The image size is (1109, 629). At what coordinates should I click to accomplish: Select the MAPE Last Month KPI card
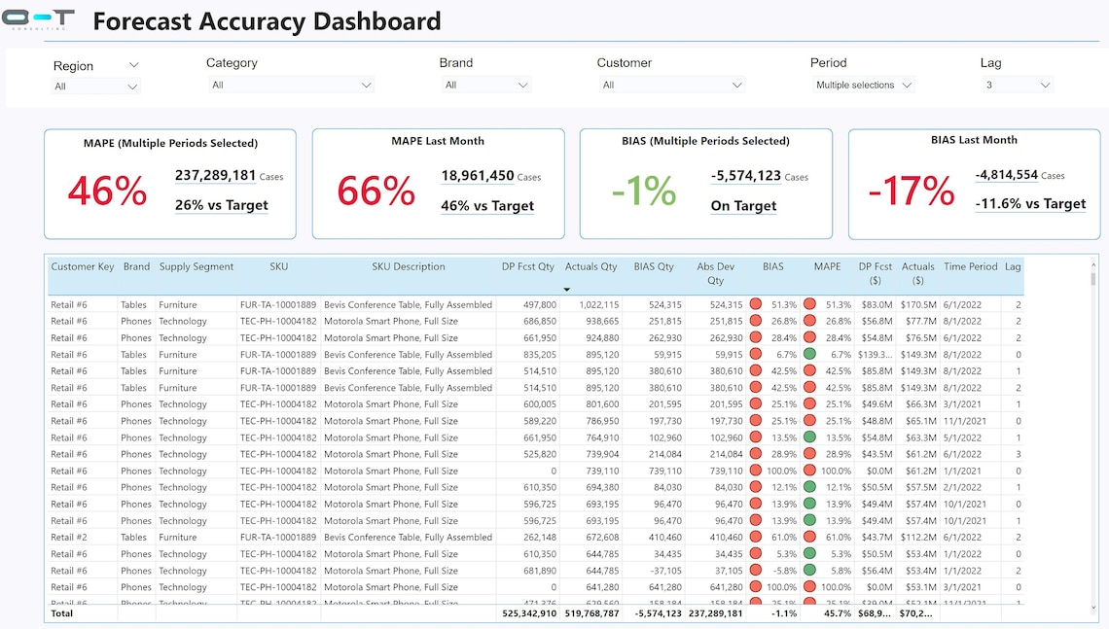click(438, 183)
